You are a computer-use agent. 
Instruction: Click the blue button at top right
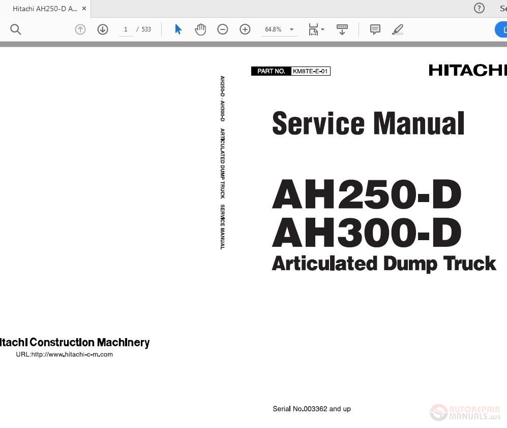coord(502,29)
